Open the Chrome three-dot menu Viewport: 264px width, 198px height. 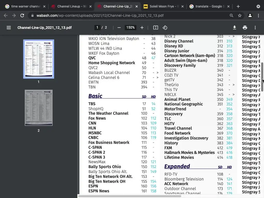pos(258,15)
